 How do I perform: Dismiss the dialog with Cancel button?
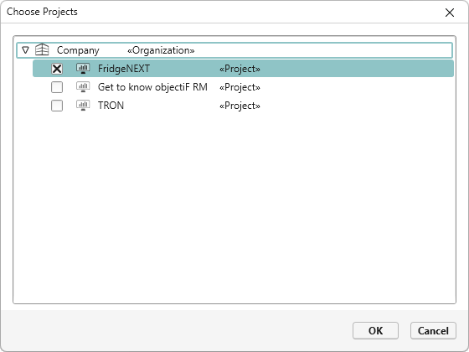pyautogui.click(x=433, y=330)
